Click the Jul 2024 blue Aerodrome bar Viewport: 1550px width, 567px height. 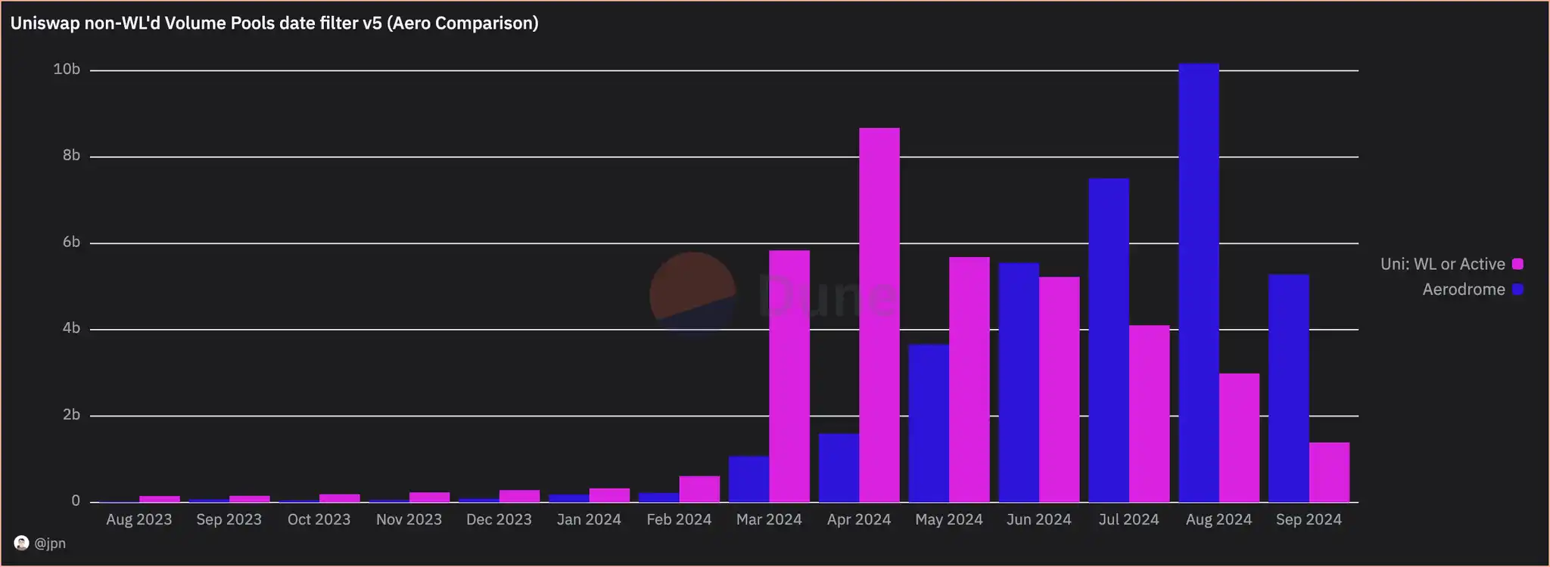[x=1108, y=340]
